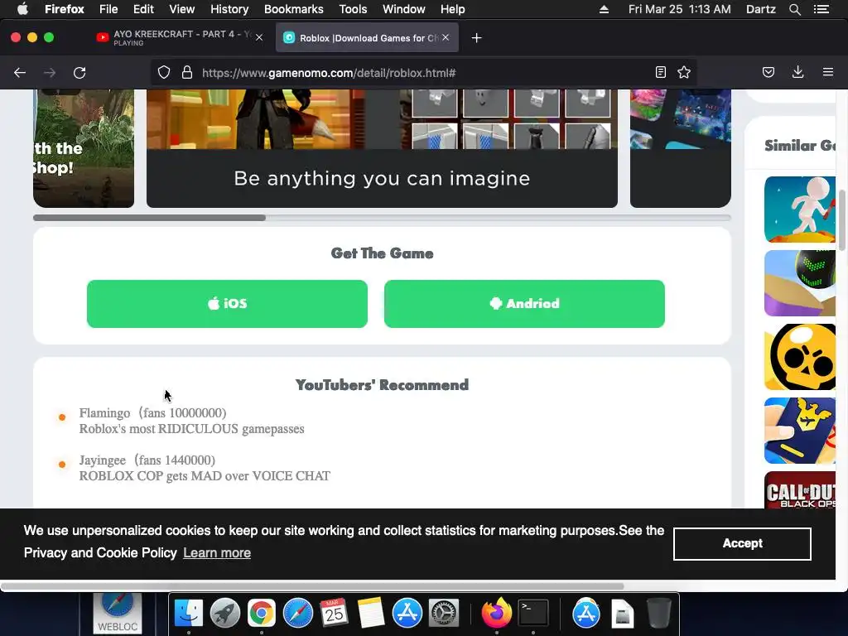The image size is (848, 636).
Task: Switch to Firefox in the Dock
Action: [497, 614]
